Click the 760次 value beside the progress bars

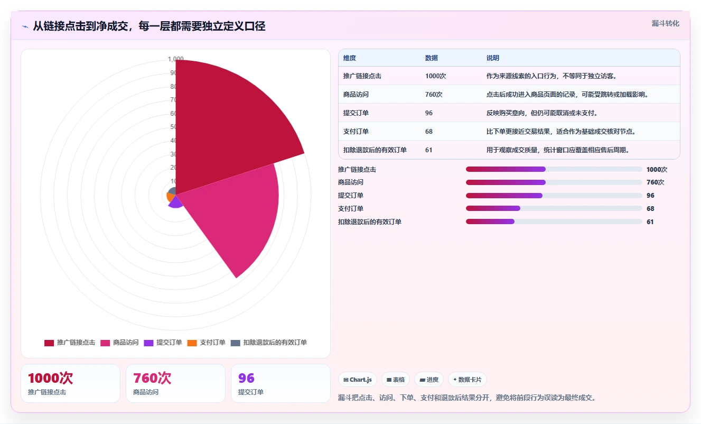[656, 182]
